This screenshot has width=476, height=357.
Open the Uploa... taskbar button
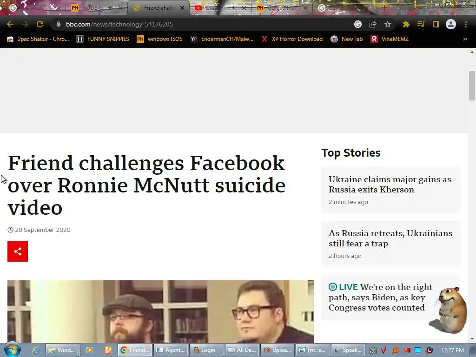point(278,350)
